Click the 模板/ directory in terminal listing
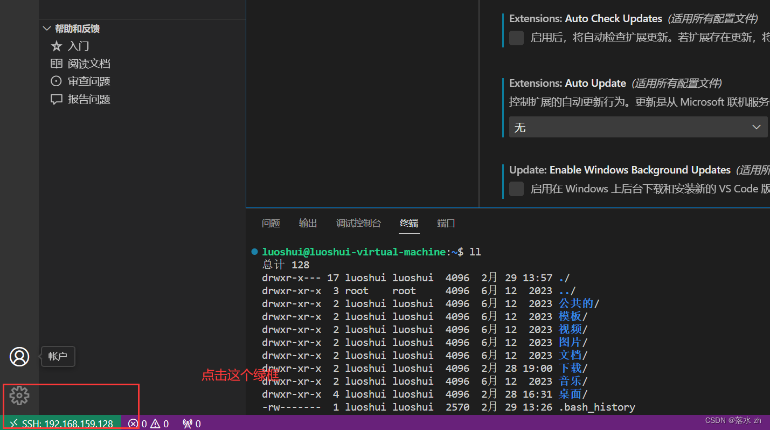The height and width of the screenshot is (430, 770). point(573,316)
